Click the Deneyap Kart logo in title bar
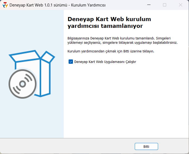 [x=5, y=5]
